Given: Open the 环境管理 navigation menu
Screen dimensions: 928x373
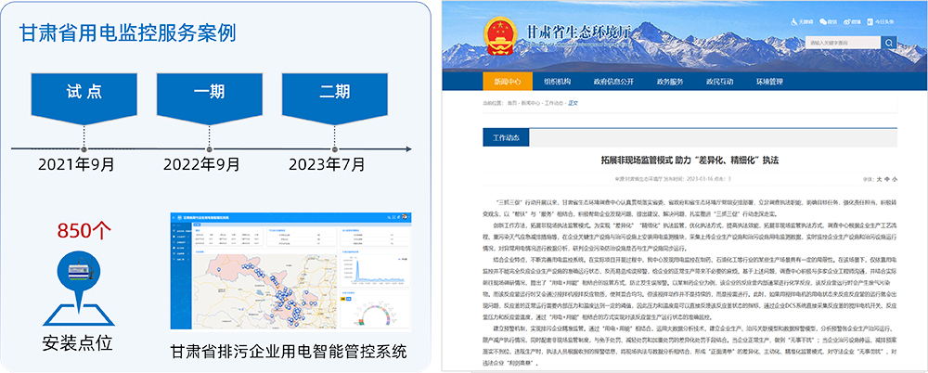Looking at the screenshot, I should 769,82.
